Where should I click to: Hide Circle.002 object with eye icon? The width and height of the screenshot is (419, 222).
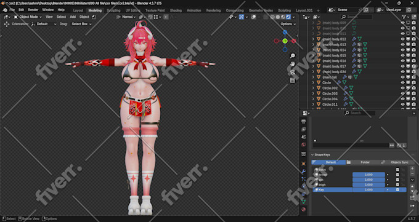403,88
